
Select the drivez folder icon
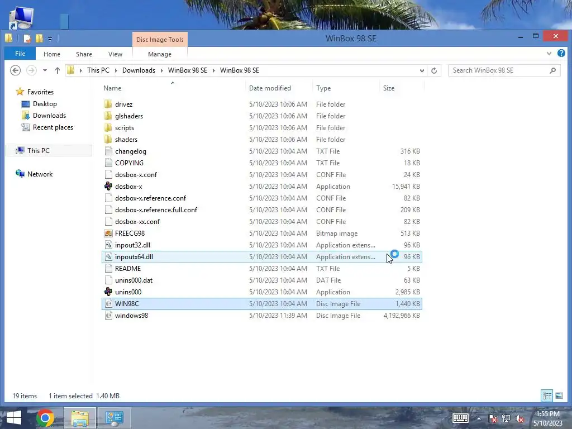coord(108,104)
